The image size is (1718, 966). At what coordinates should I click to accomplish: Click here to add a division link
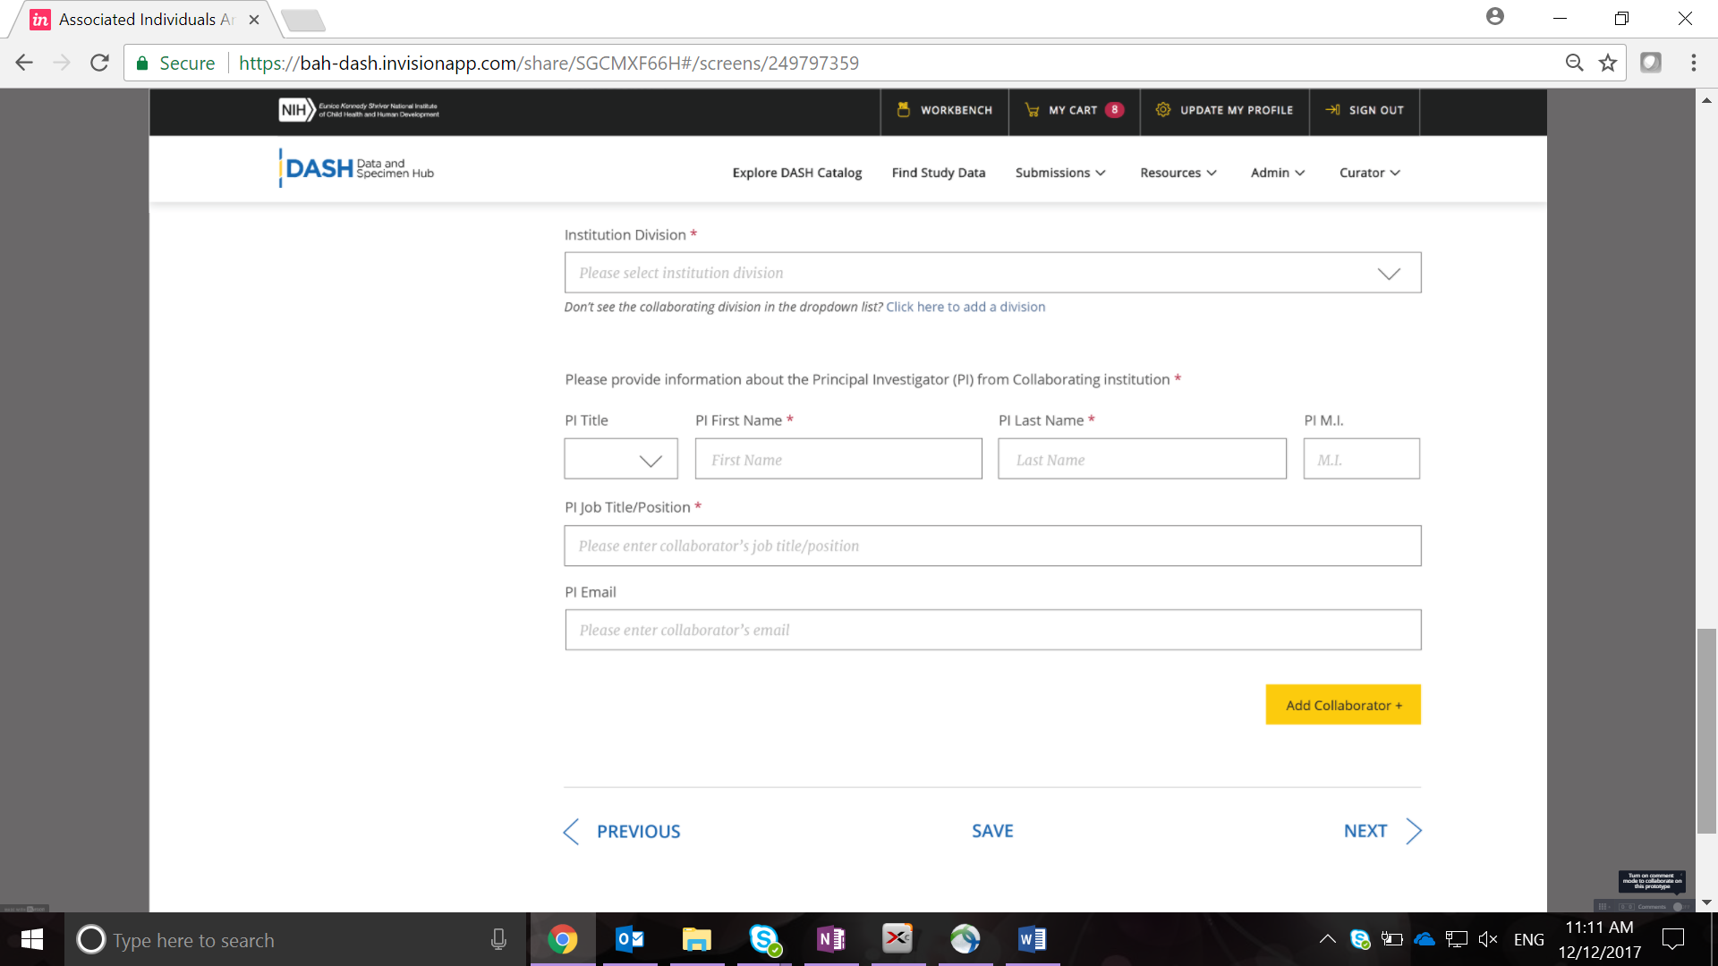(965, 307)
